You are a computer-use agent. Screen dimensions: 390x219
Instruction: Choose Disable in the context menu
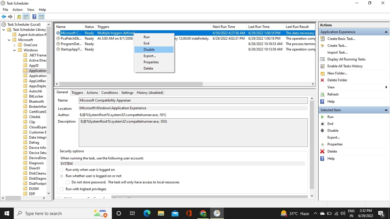(x=154, y=50)
